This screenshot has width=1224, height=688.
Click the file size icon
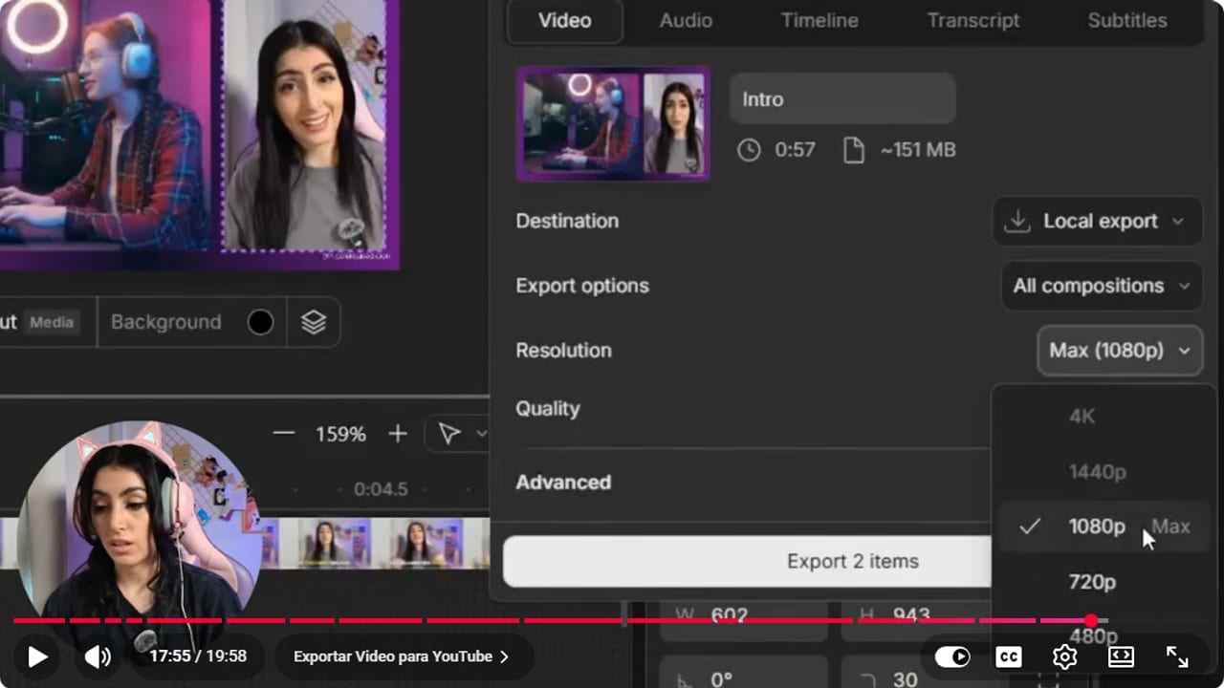[x=853, y=150]
